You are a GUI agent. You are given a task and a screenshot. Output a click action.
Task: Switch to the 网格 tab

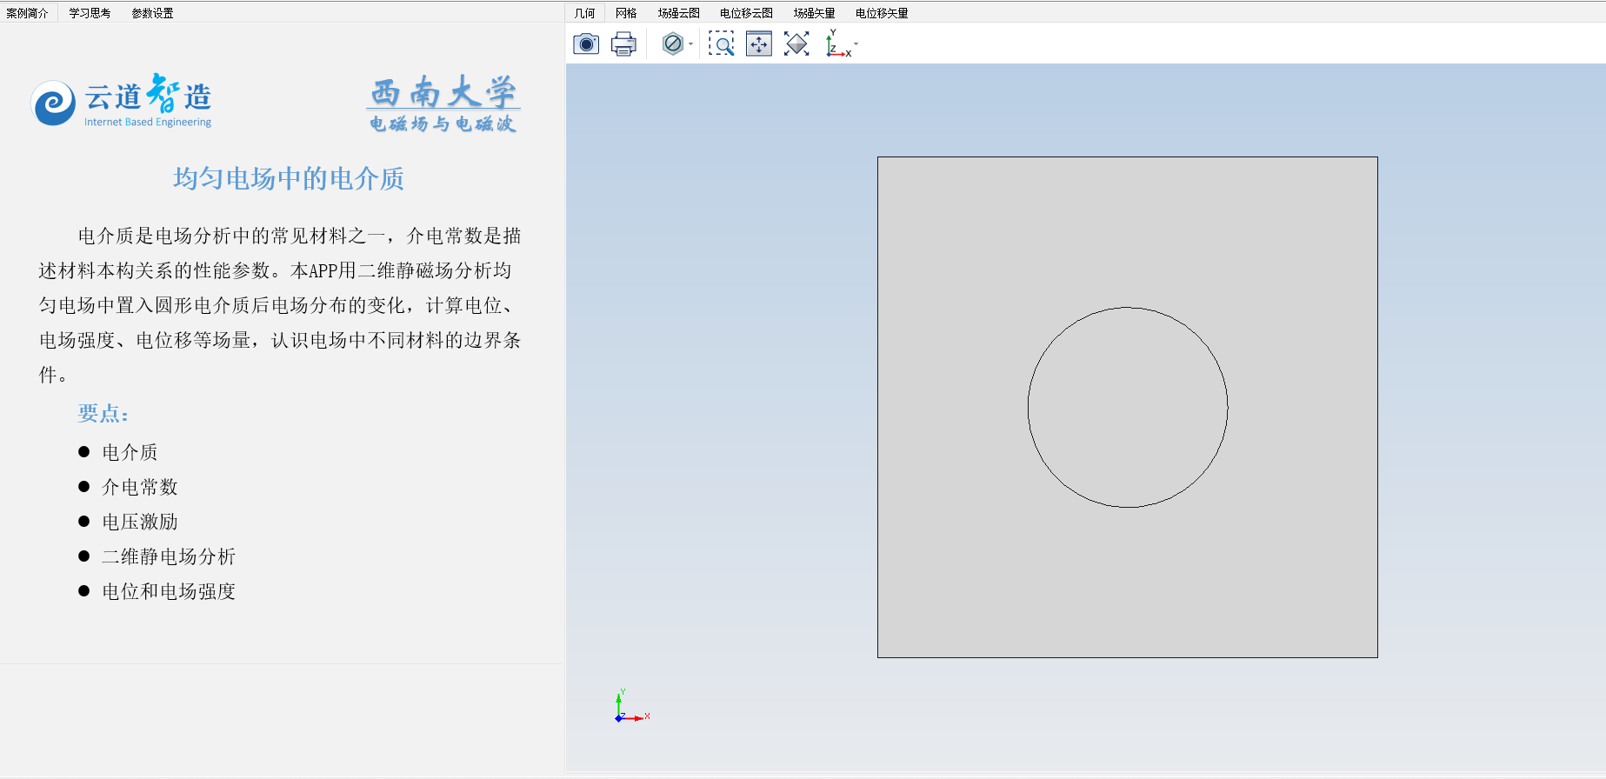point(626,13)
